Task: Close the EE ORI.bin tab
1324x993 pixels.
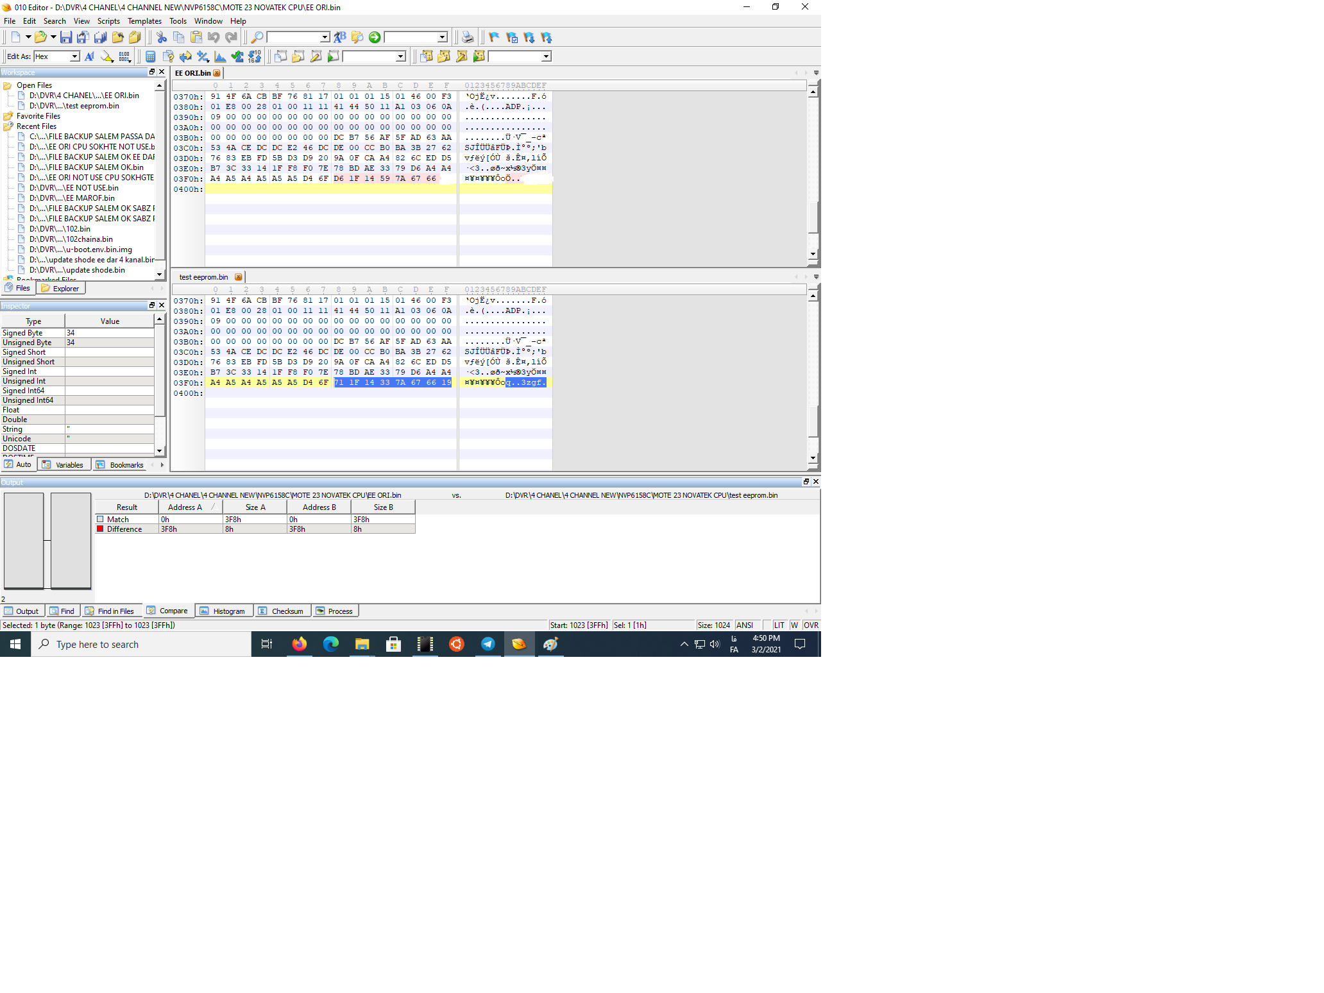Action: [x=217, y=73]
